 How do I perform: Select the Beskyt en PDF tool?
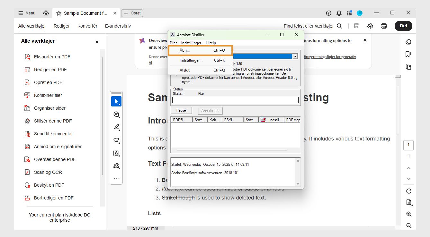click(44, 185)
